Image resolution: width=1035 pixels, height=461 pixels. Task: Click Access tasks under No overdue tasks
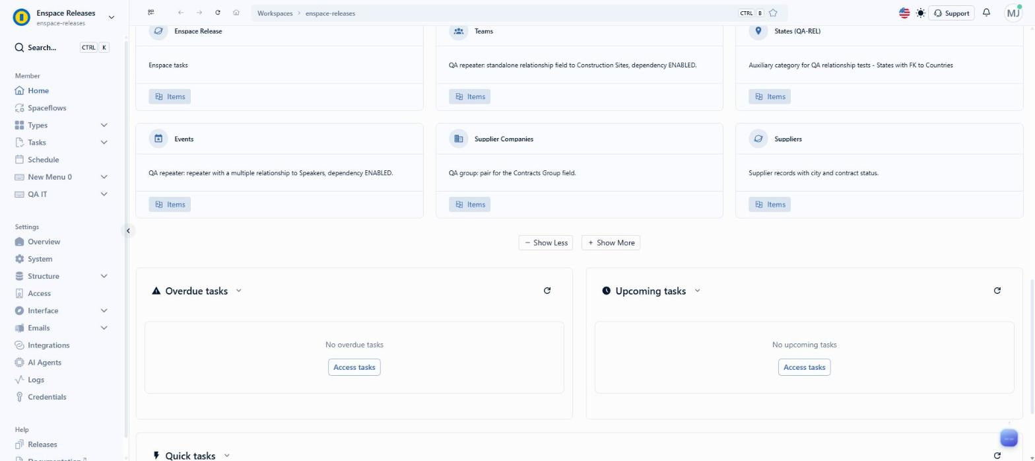coord(354,367)
